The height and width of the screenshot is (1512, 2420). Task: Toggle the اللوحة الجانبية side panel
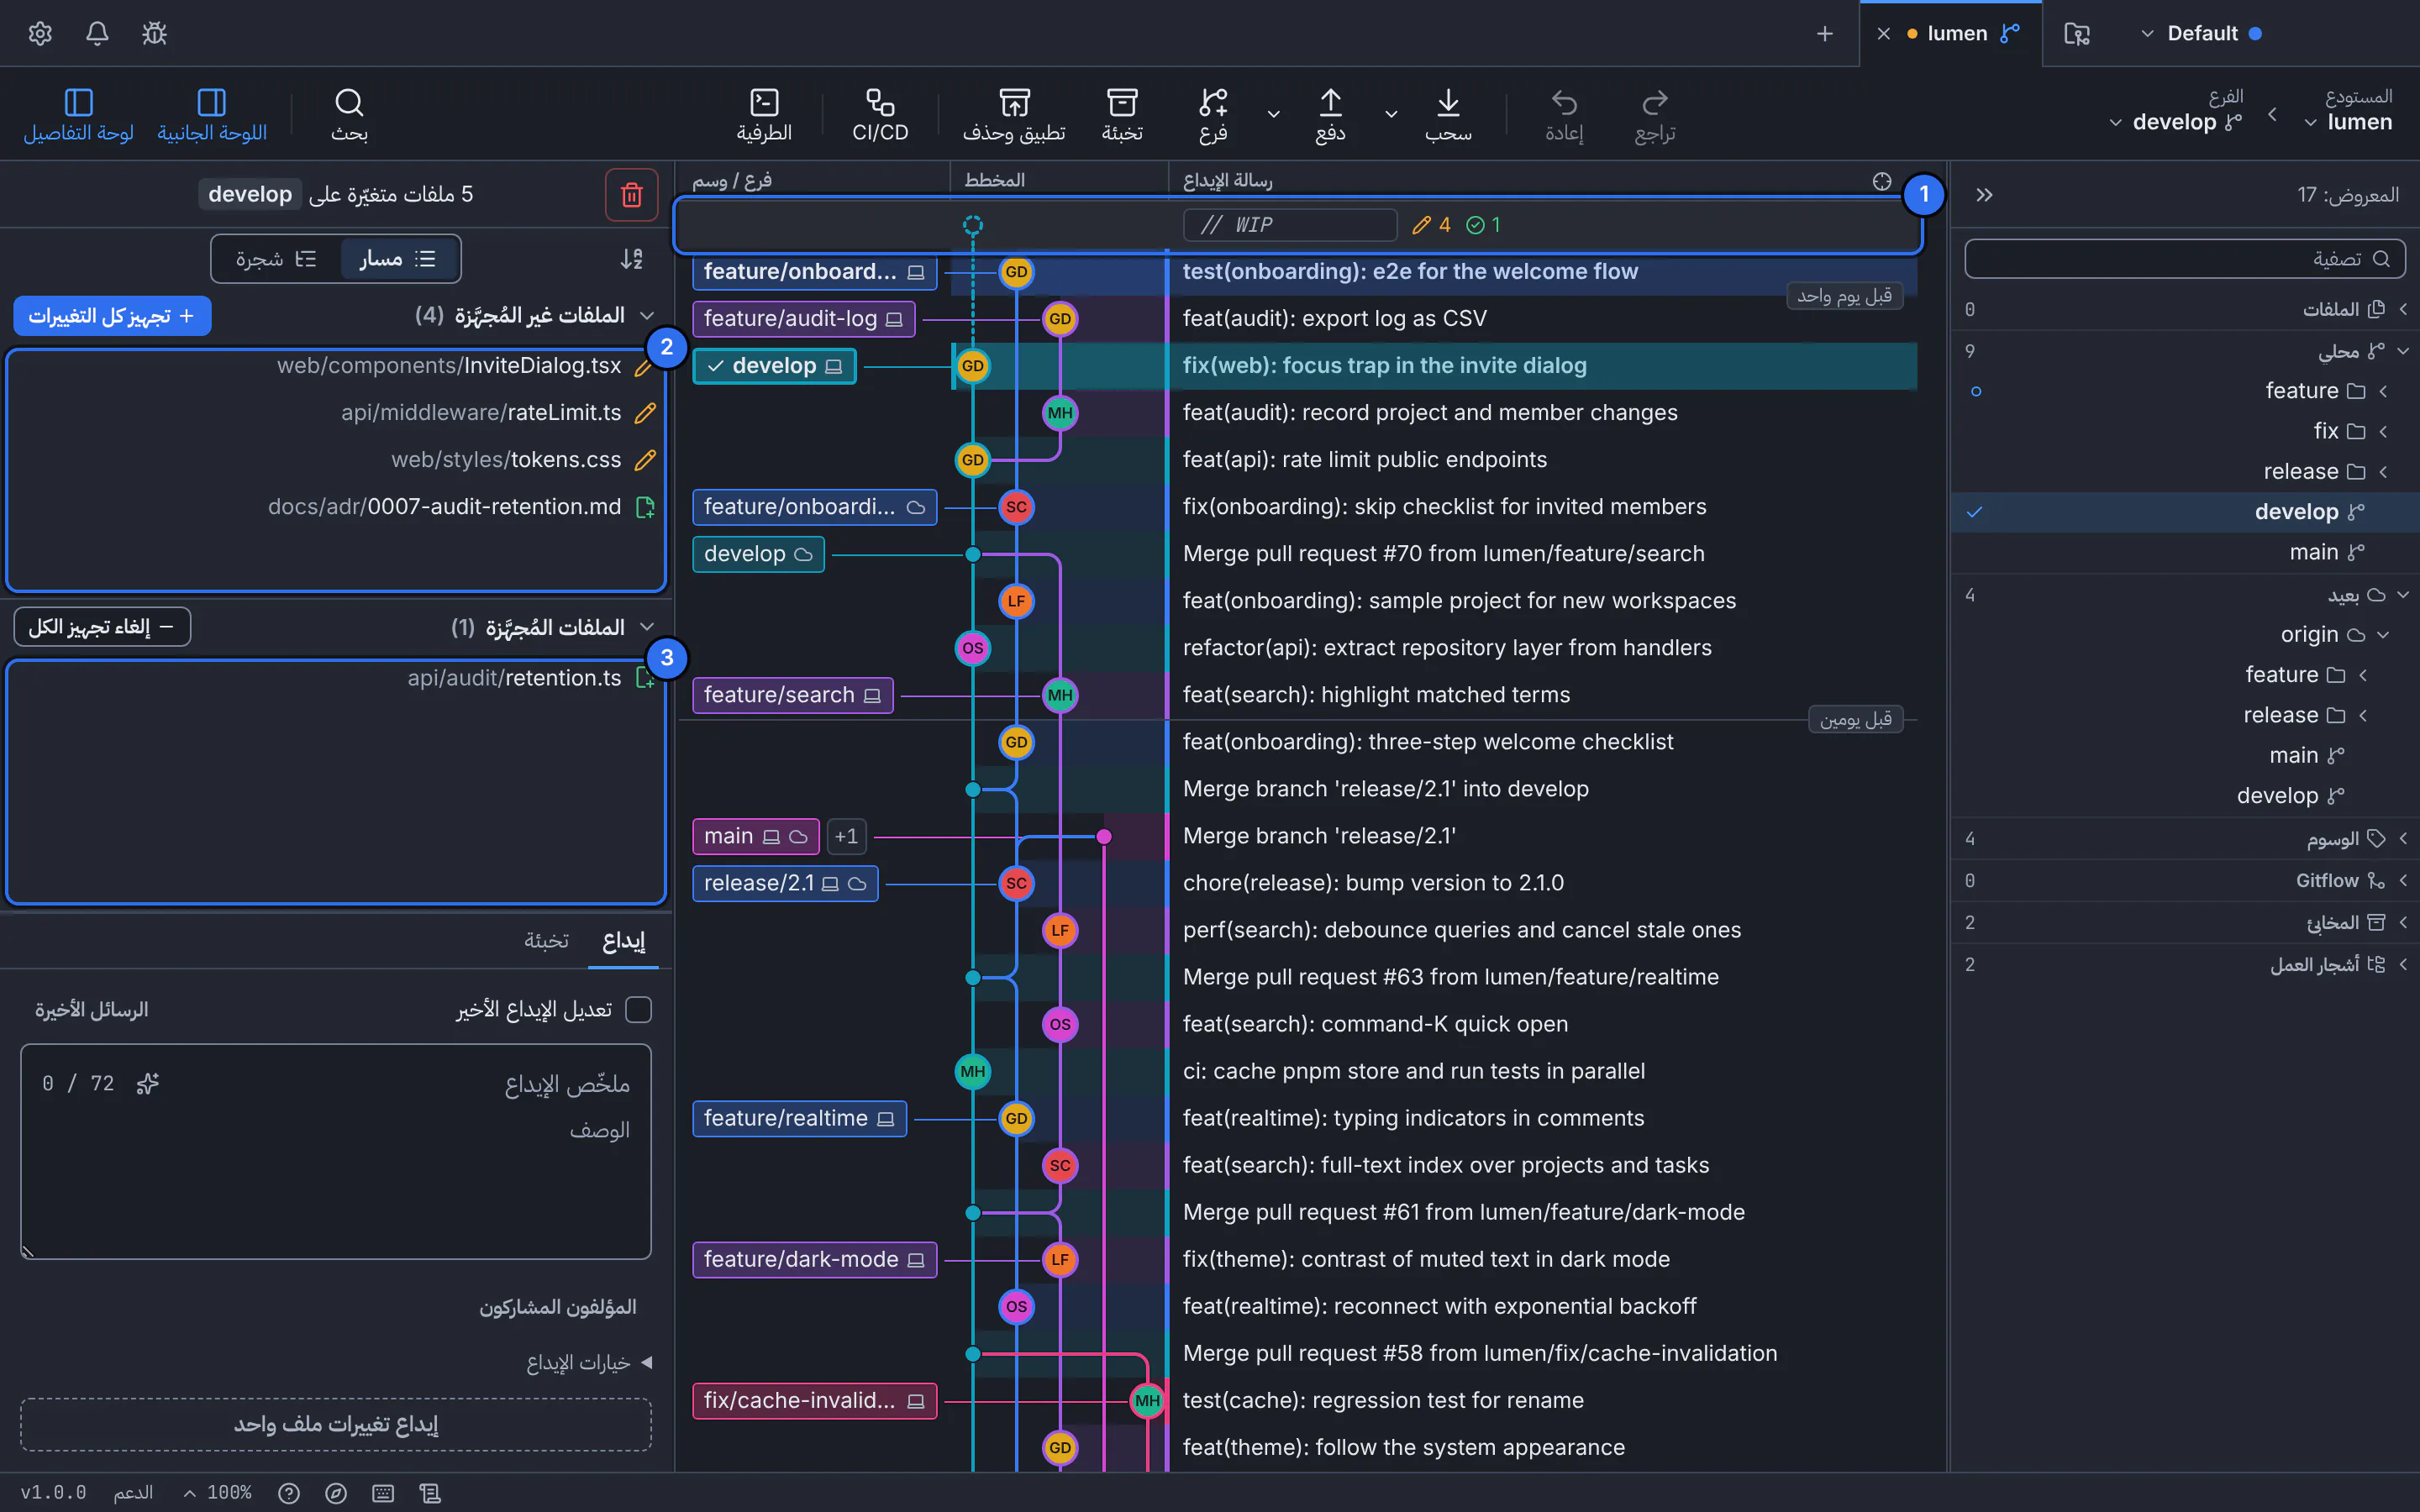[212, 115]
